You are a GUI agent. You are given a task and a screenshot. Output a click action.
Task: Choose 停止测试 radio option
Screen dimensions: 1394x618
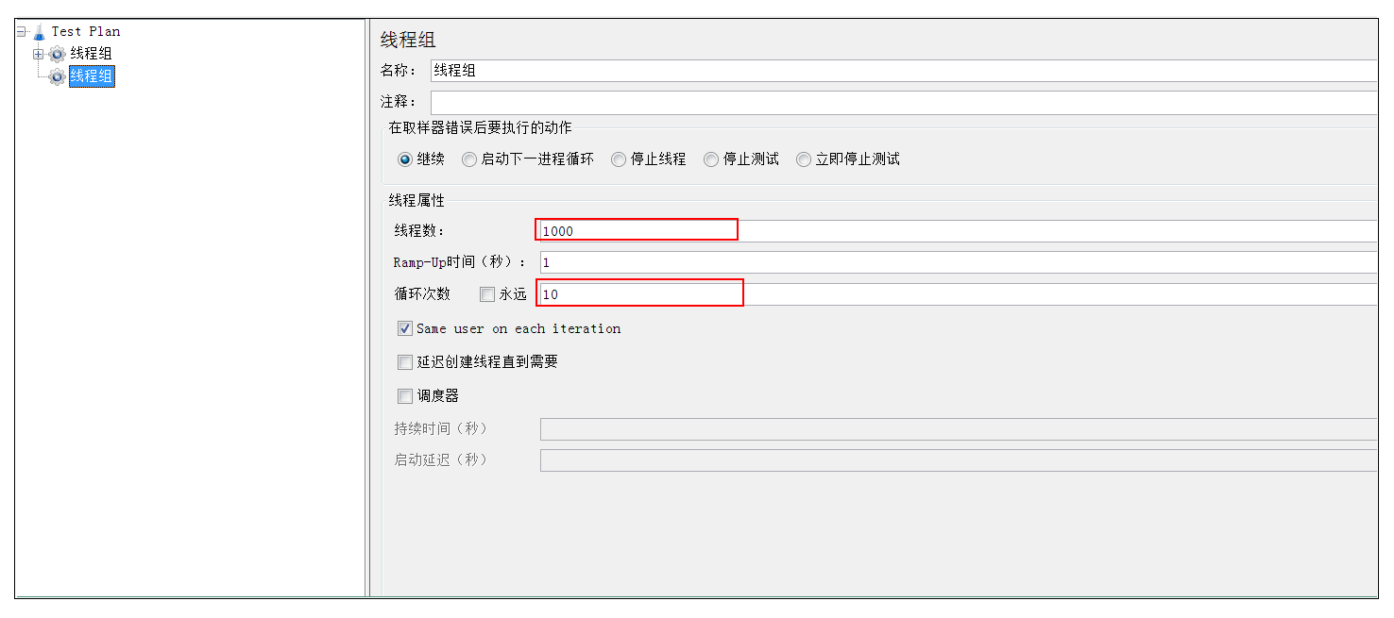(741, 159)
